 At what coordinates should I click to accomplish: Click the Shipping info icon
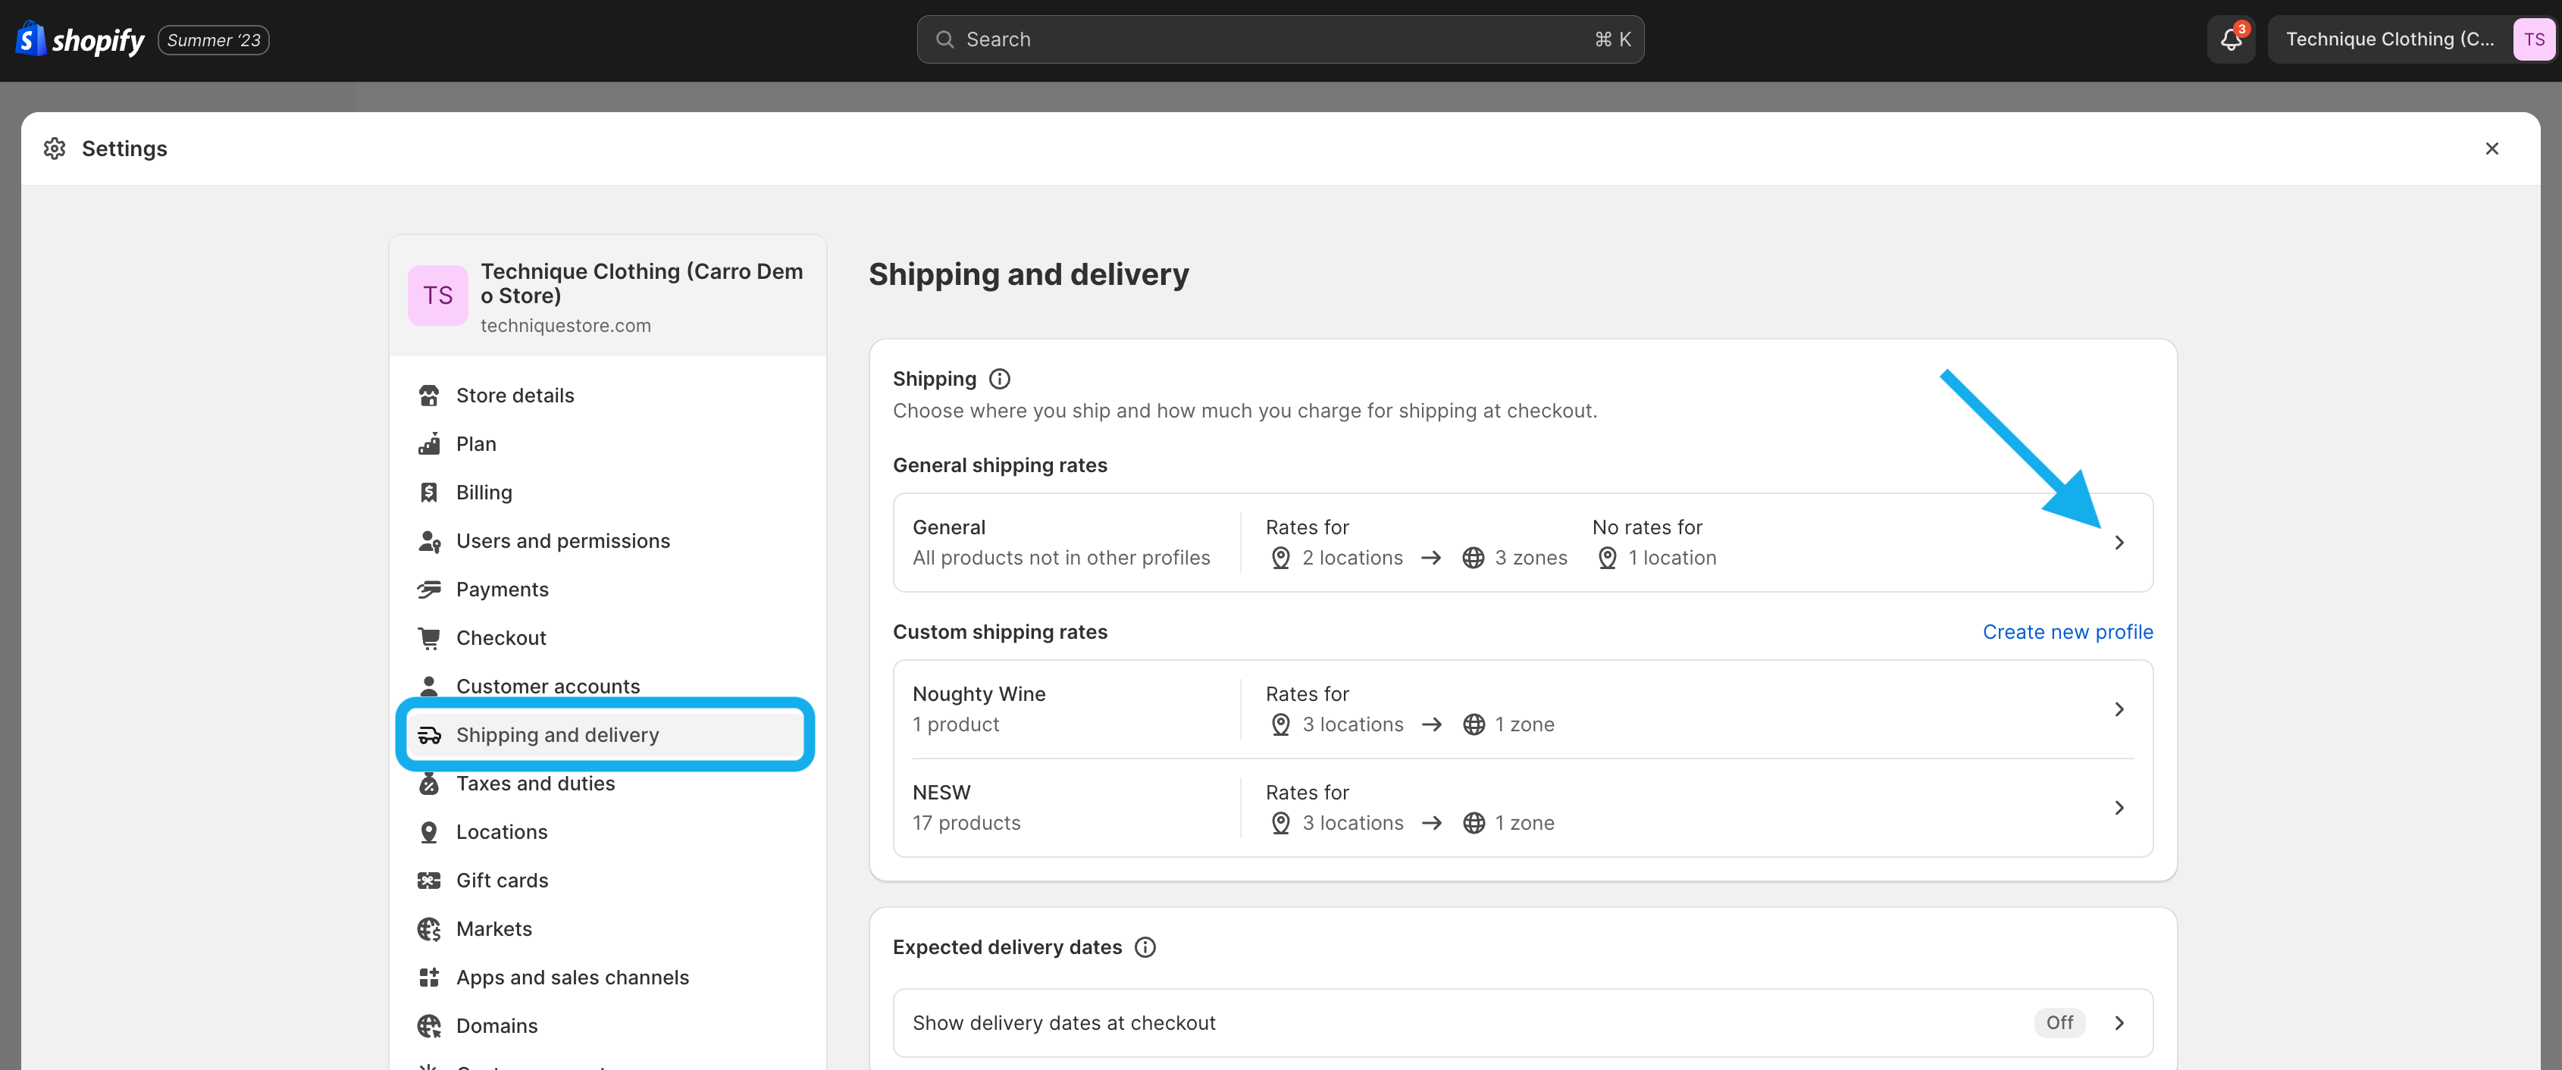pyautogui.click(x=1000, y=379)
